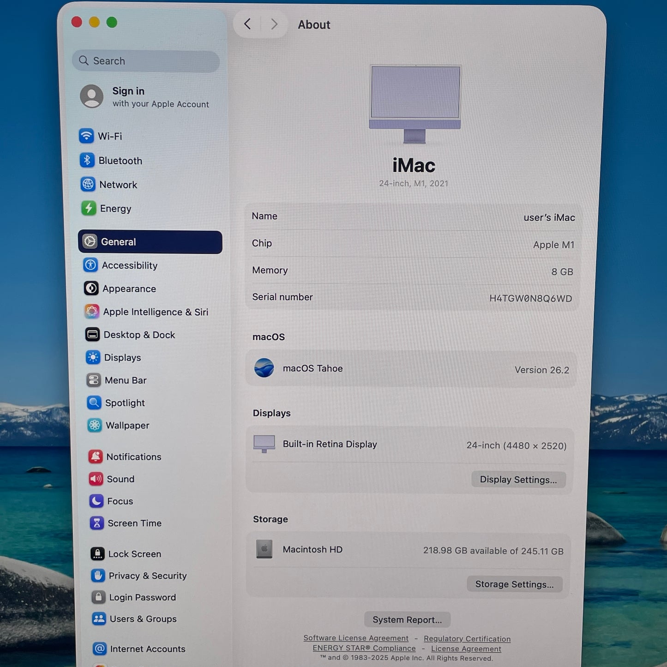Open Accessibility settings icon

90,265
